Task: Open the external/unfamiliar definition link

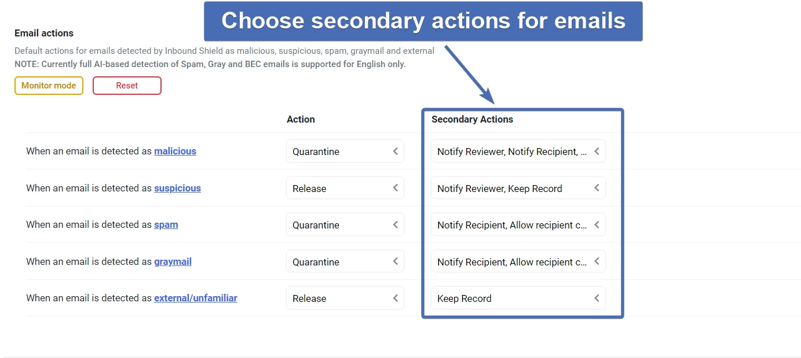Action: point(195,298)
